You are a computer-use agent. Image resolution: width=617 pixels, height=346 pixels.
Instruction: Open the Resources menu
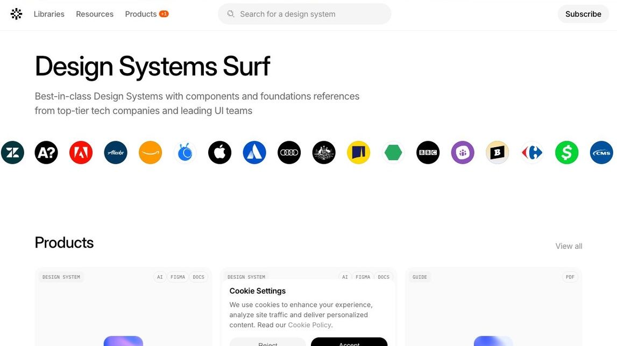(95, 14)
